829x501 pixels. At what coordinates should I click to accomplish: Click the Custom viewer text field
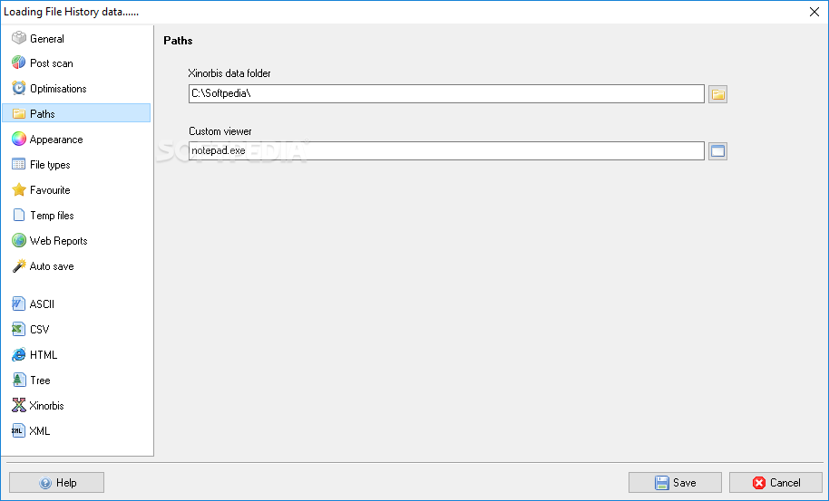[x=446, y=151]
